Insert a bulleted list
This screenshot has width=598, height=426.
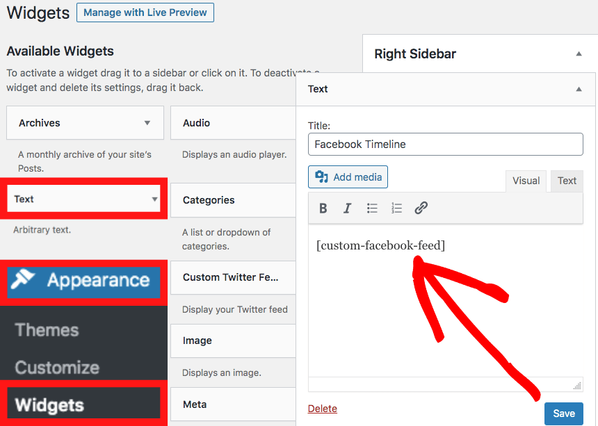tap(372, 208)
